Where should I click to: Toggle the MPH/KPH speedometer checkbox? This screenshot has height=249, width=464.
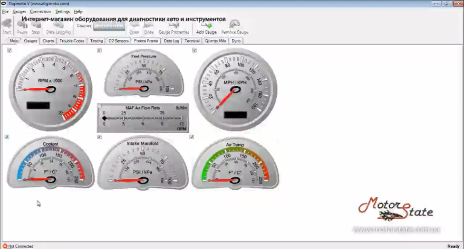[x=194, y=50]
